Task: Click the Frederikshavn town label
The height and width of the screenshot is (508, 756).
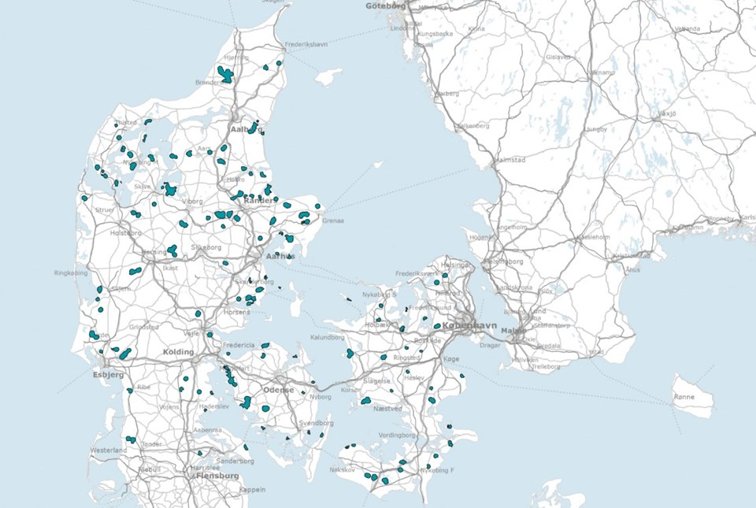Action: pos(306,44)
